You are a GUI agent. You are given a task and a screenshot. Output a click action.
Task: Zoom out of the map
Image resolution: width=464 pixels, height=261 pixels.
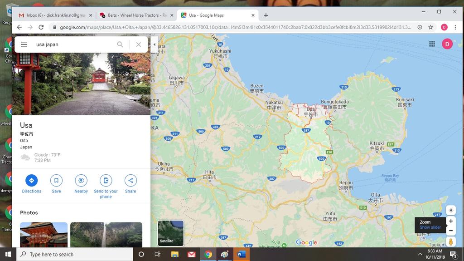pyautogui.click(x=451, y=231)
